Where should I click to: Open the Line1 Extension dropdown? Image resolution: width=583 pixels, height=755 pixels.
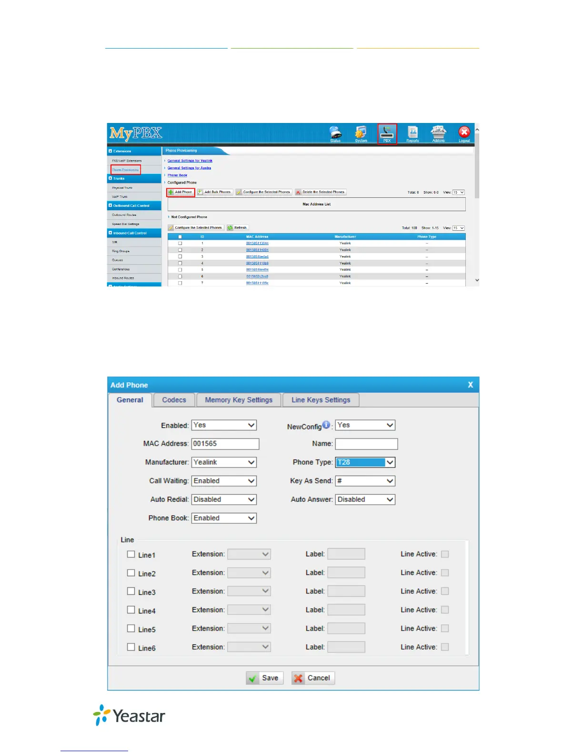point(249,554)
